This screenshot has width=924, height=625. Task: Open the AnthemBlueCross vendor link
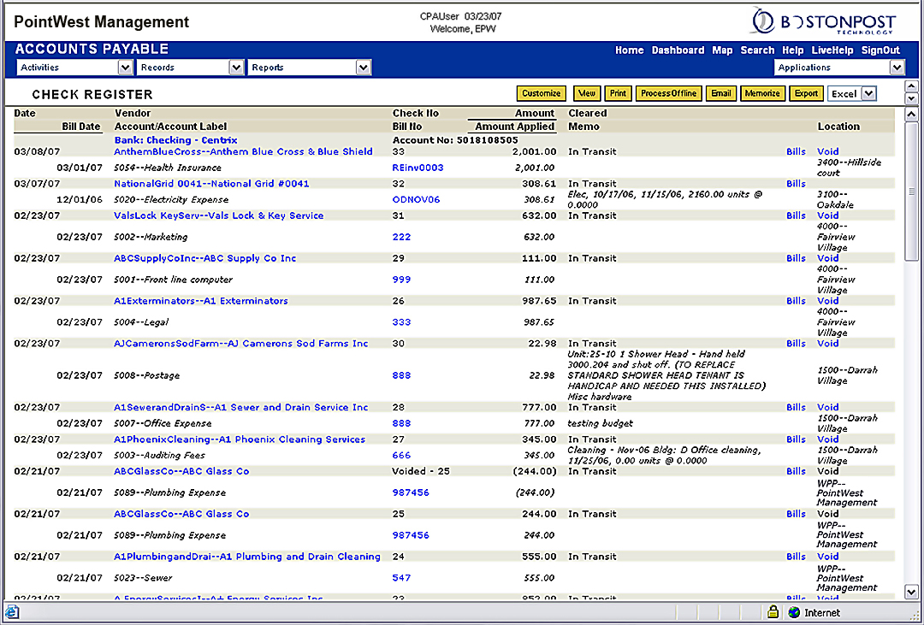tap(243, 151)
